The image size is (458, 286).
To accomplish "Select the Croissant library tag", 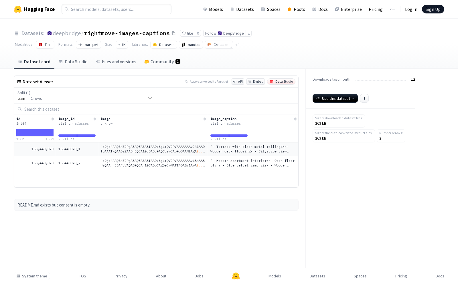I will 219,45.
